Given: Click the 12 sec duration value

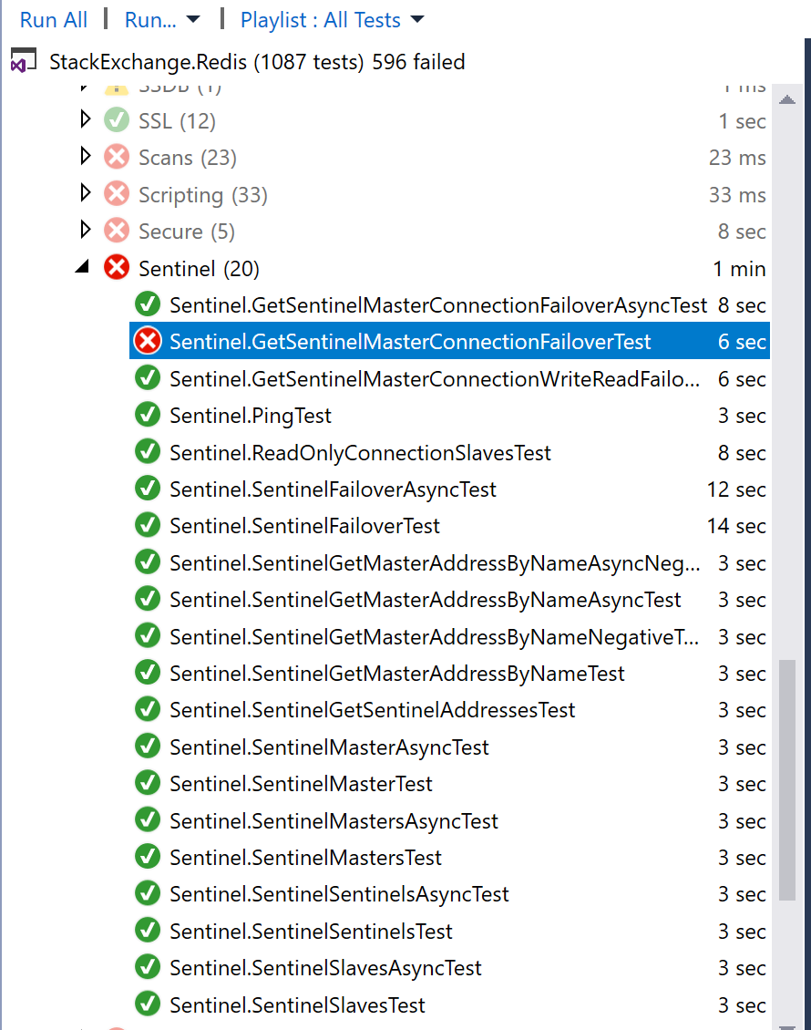Looking at the screenshot, I should [736, 489].
